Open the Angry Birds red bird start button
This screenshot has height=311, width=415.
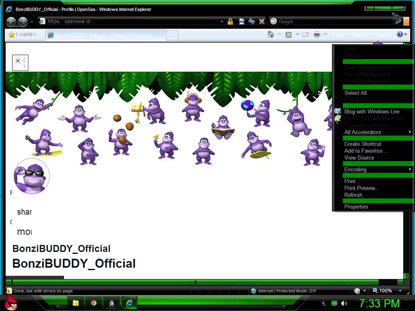coord(11,303)
